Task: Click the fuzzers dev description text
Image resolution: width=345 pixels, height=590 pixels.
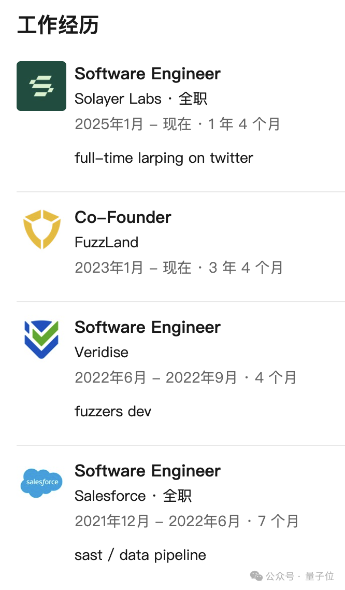Action: [x=112, y=411]
